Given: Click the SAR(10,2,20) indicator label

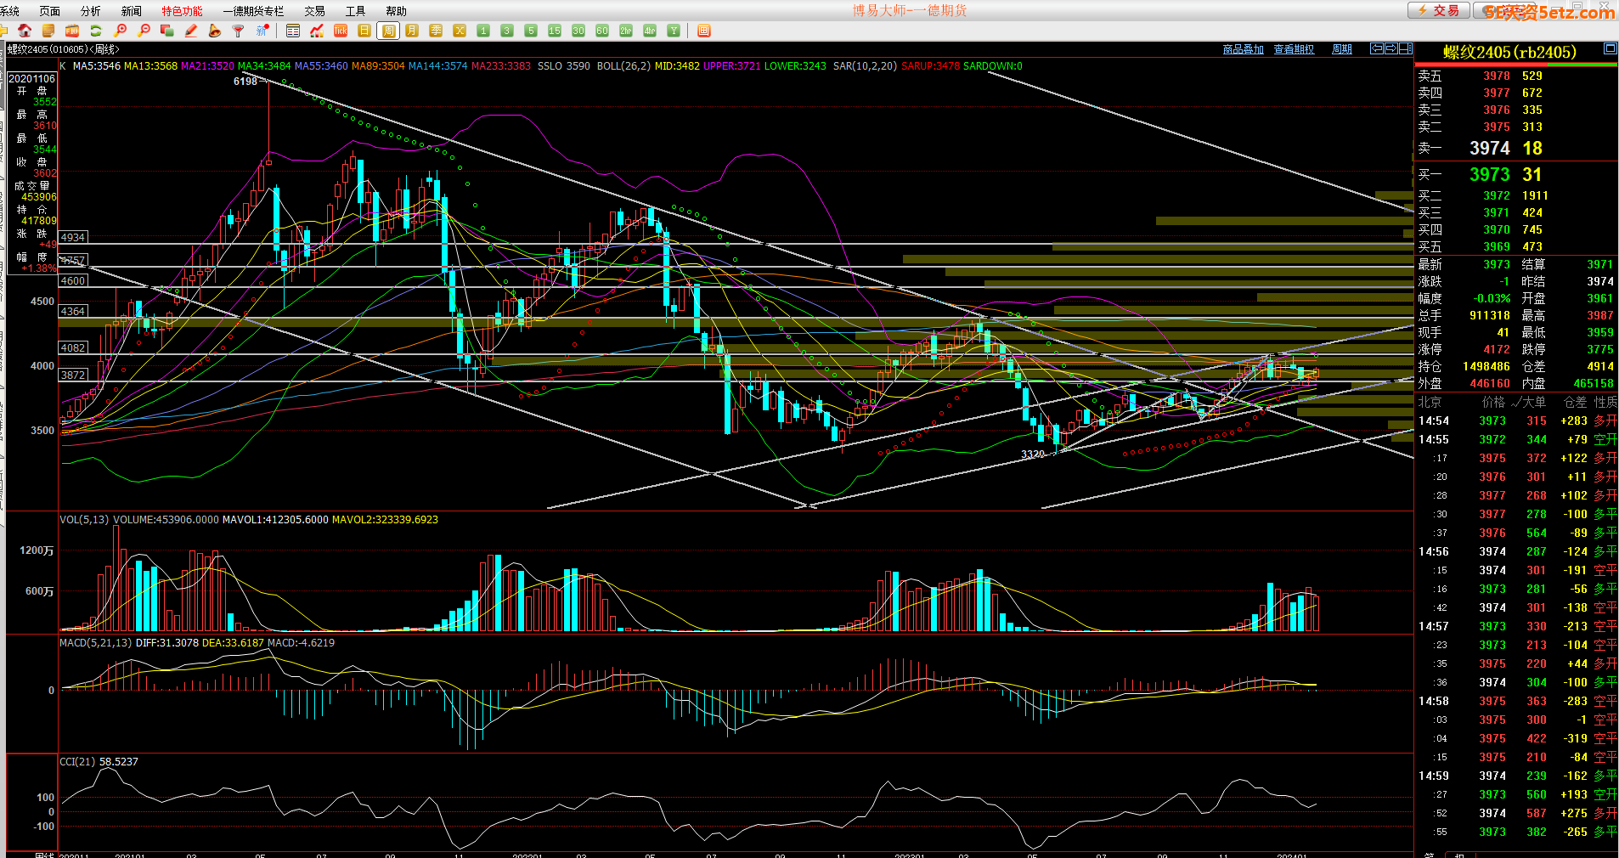Looking at the screenshot, I should tap(865, 65).
